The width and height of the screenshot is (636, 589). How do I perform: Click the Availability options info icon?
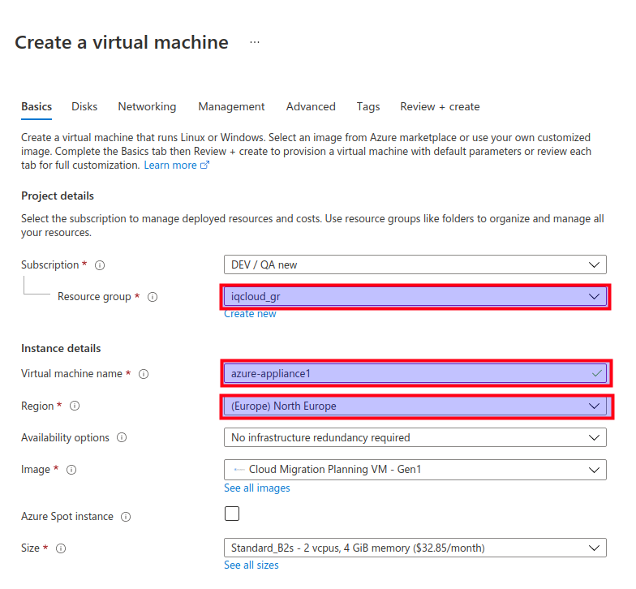coord(122,438)
